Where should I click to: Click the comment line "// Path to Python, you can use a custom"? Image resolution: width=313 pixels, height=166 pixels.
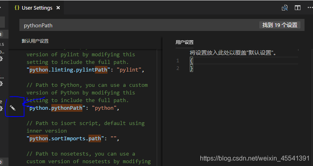point(87,85)
